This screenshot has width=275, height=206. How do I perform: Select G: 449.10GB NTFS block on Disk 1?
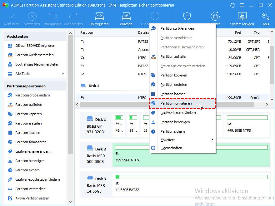pyautogui.click(x=247, y=125)
